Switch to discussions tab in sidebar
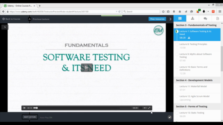 pos(205,18)
